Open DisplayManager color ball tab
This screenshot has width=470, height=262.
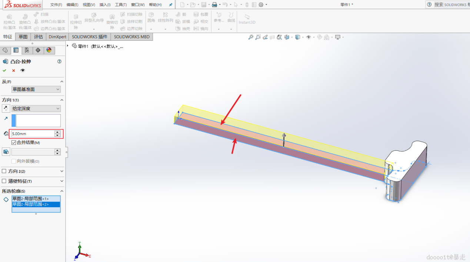click(x=49, y=50)
